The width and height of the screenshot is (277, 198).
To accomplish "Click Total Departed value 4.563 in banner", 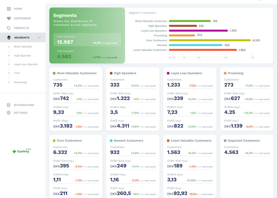I will [64, 56].
